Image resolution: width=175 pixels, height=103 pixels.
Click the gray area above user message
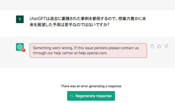[87, 4]
